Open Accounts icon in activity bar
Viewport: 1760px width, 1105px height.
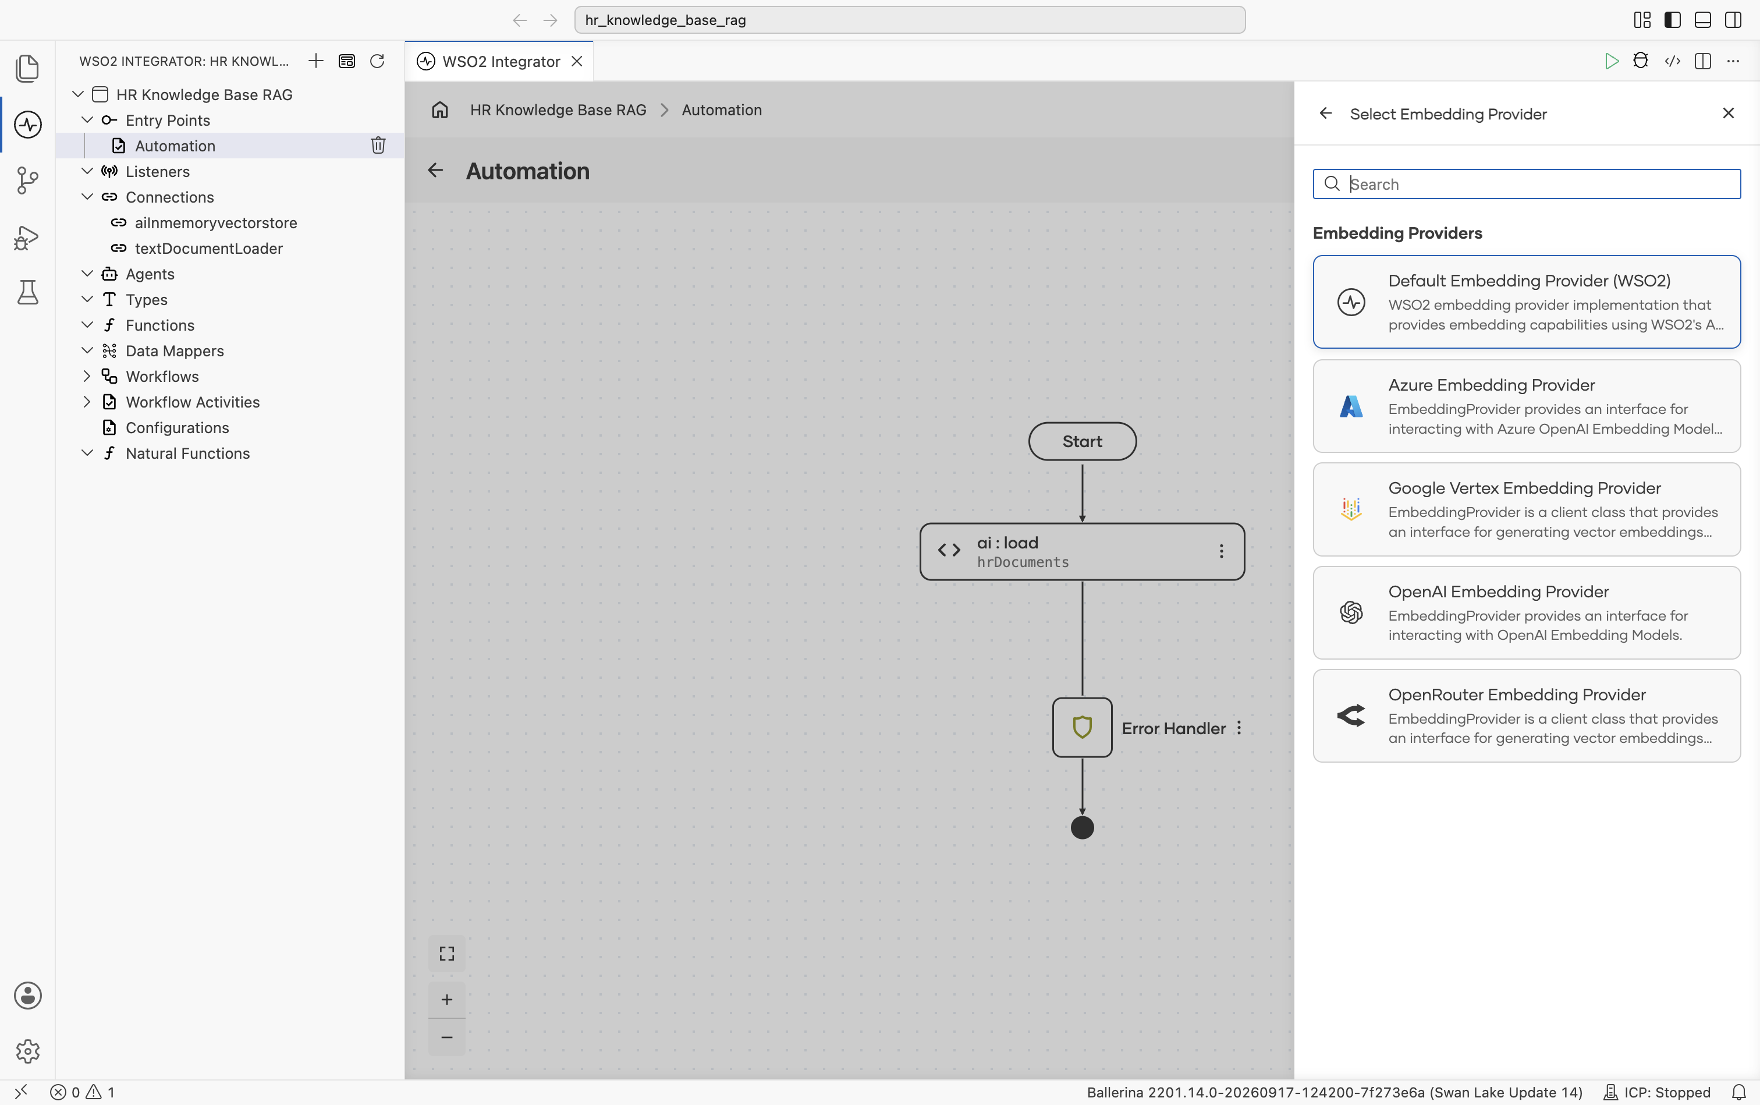[x=28, y=996]
